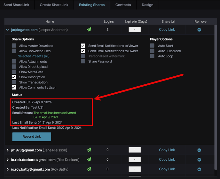
Task: Remove the share for ja@iogates.com
Action: (199, 30)
